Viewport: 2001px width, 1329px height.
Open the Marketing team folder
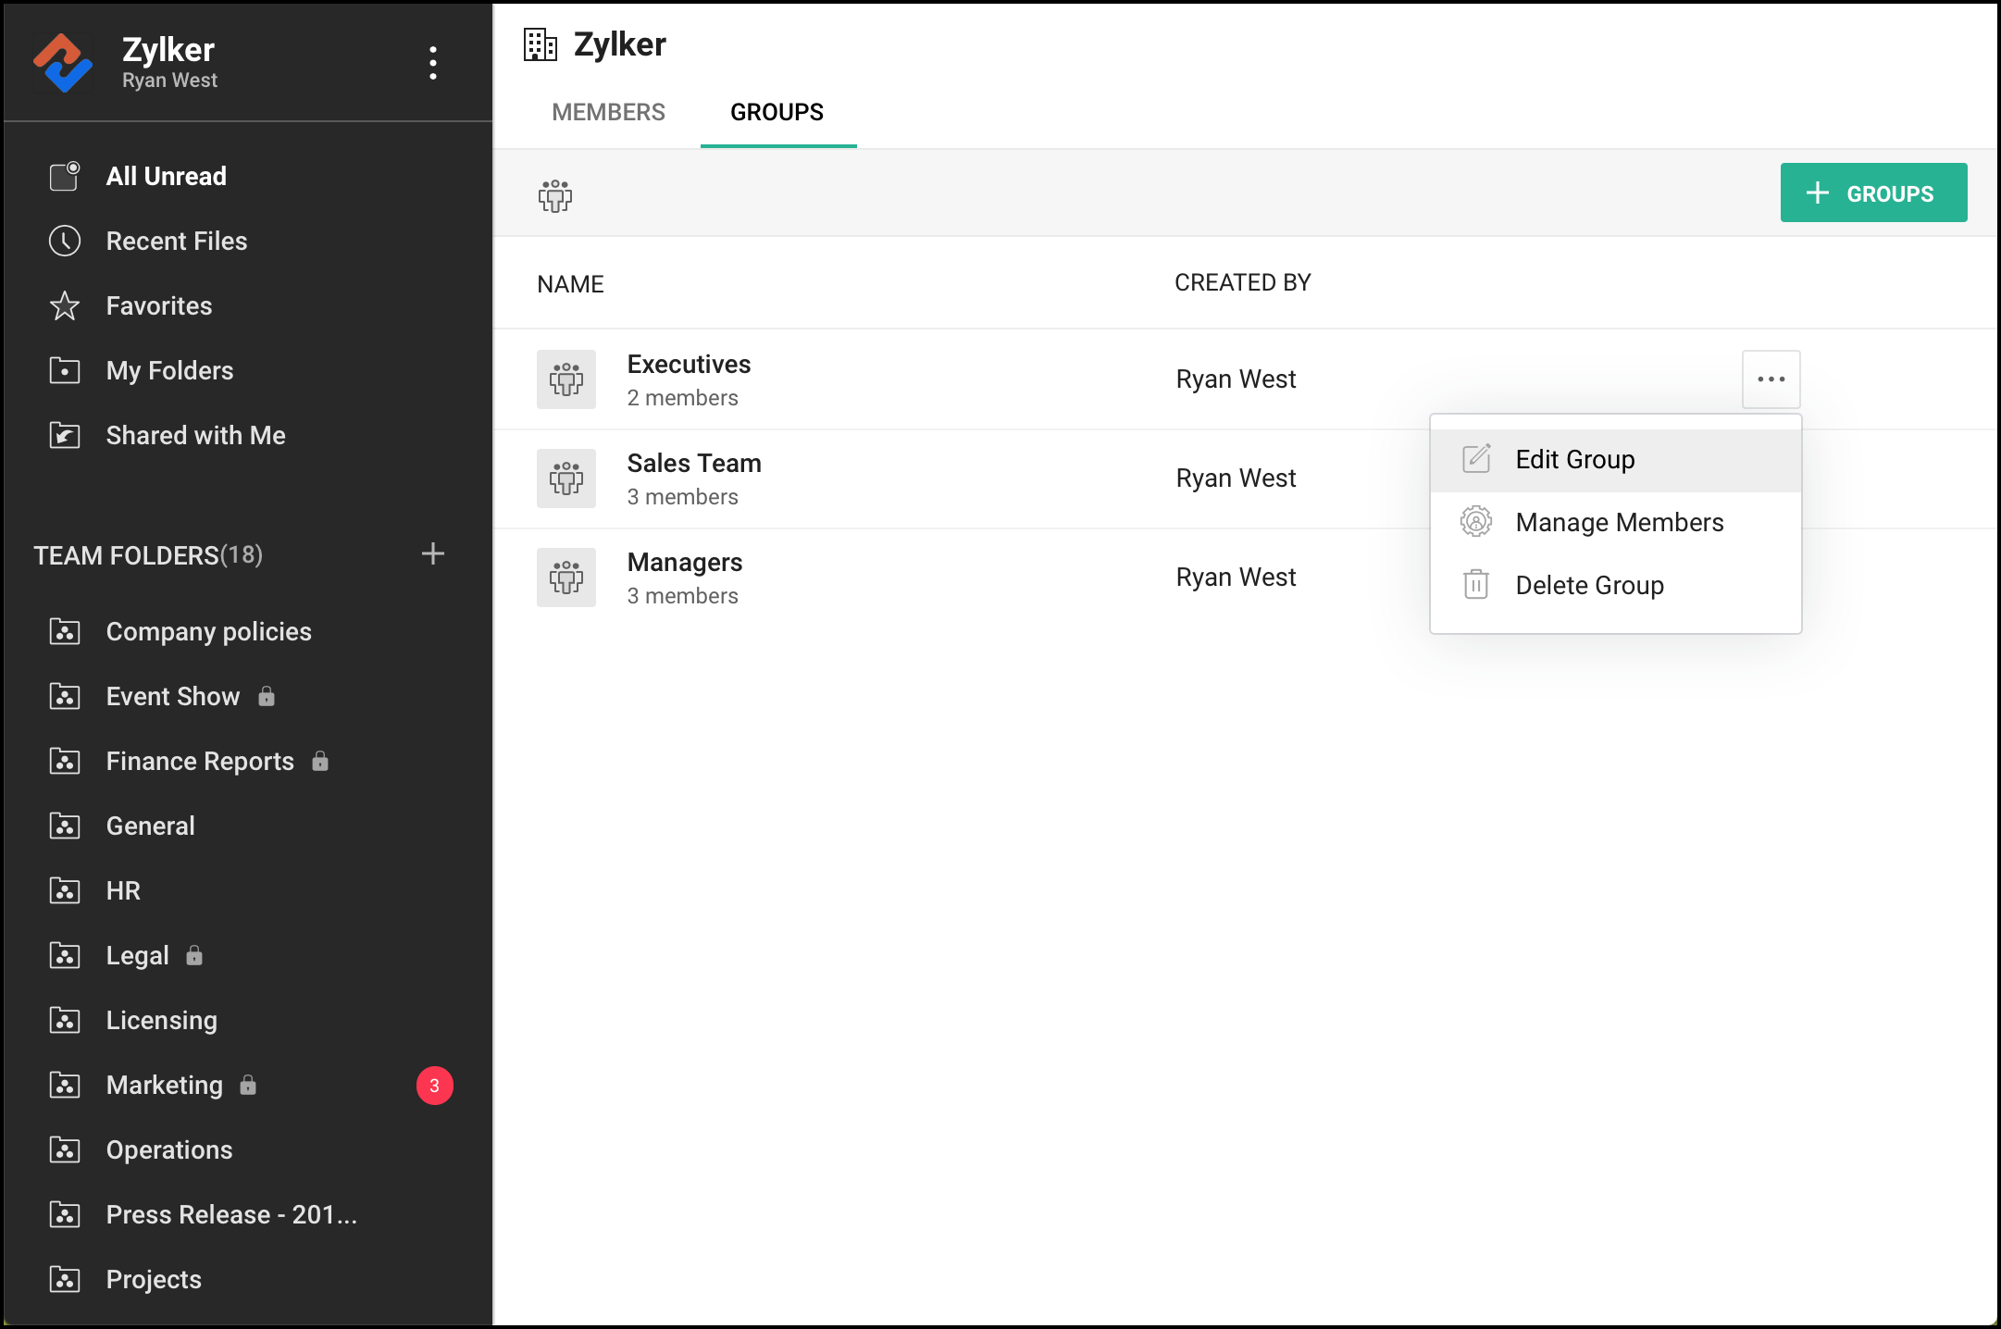[x=165, y=1085]
